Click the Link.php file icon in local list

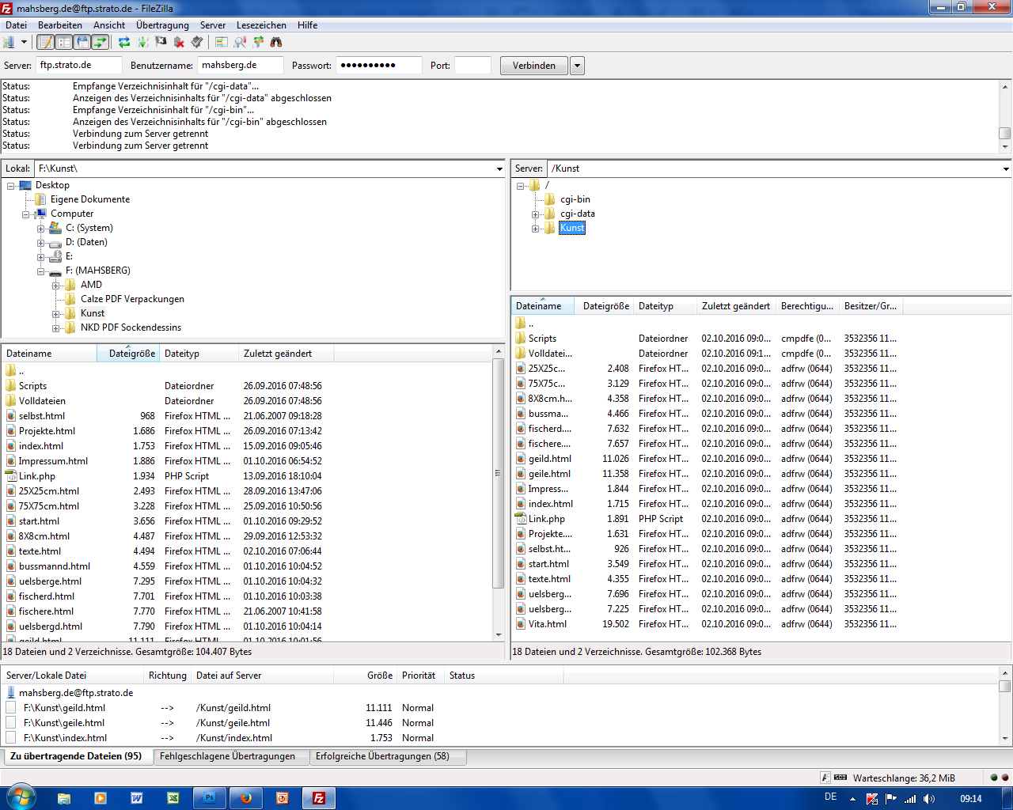(x=11, y=476)
